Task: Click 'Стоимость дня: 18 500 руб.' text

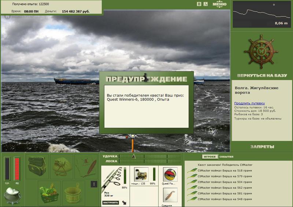Action: 255,111
